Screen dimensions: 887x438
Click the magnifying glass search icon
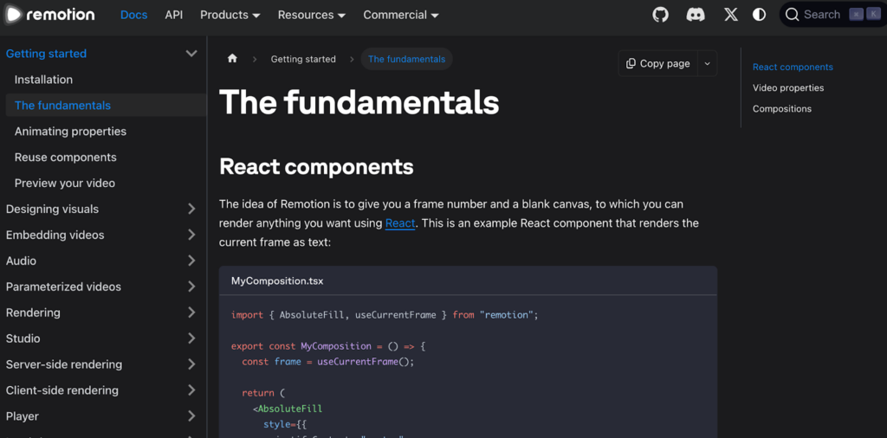click(x=792, y=15)
